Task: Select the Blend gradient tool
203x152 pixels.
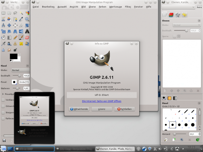Action: point(9,38)
